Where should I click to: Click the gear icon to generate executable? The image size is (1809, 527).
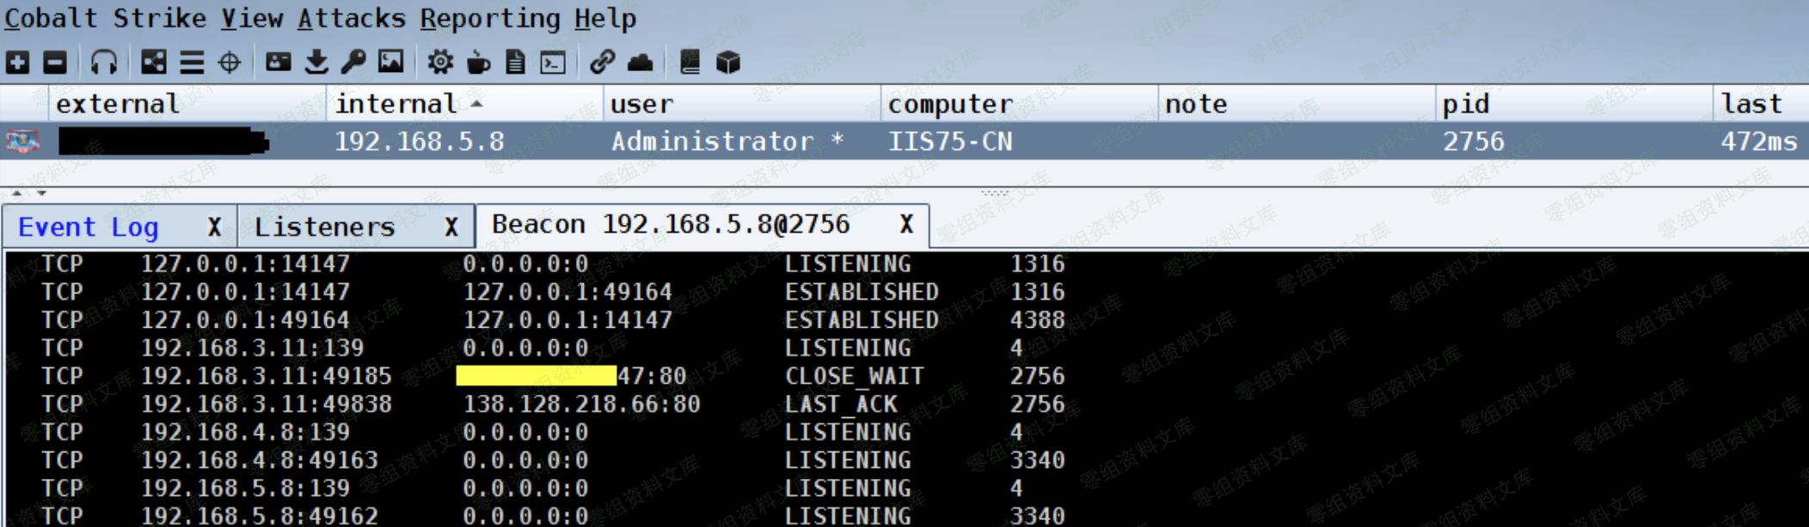click(x=440, y=62)
